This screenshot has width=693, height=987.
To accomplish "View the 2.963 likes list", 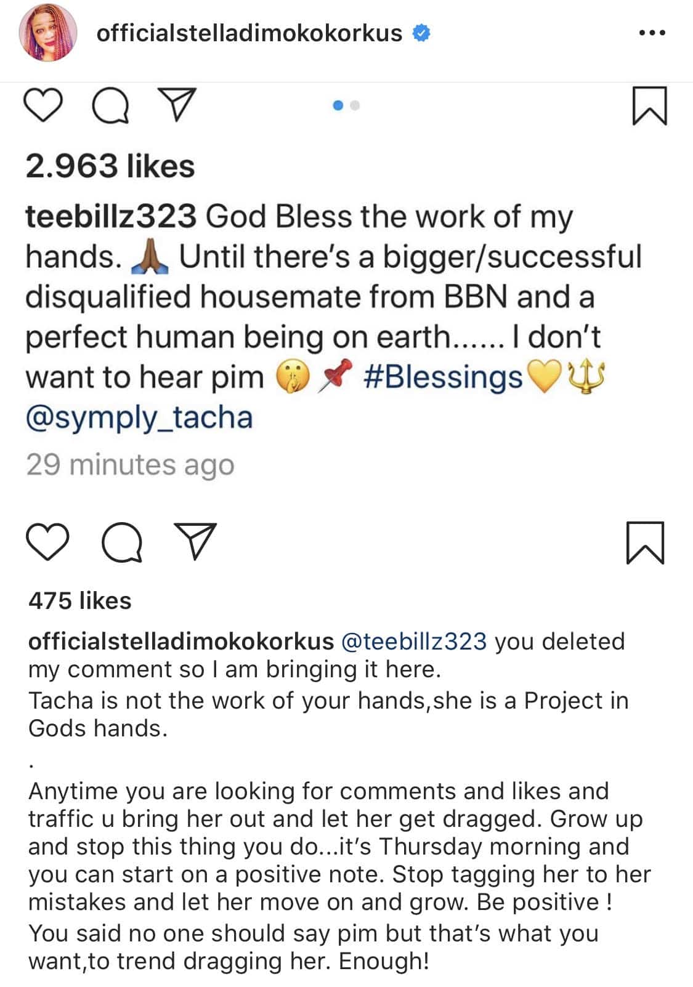I will pyautogui.click(x=110, y=166).
